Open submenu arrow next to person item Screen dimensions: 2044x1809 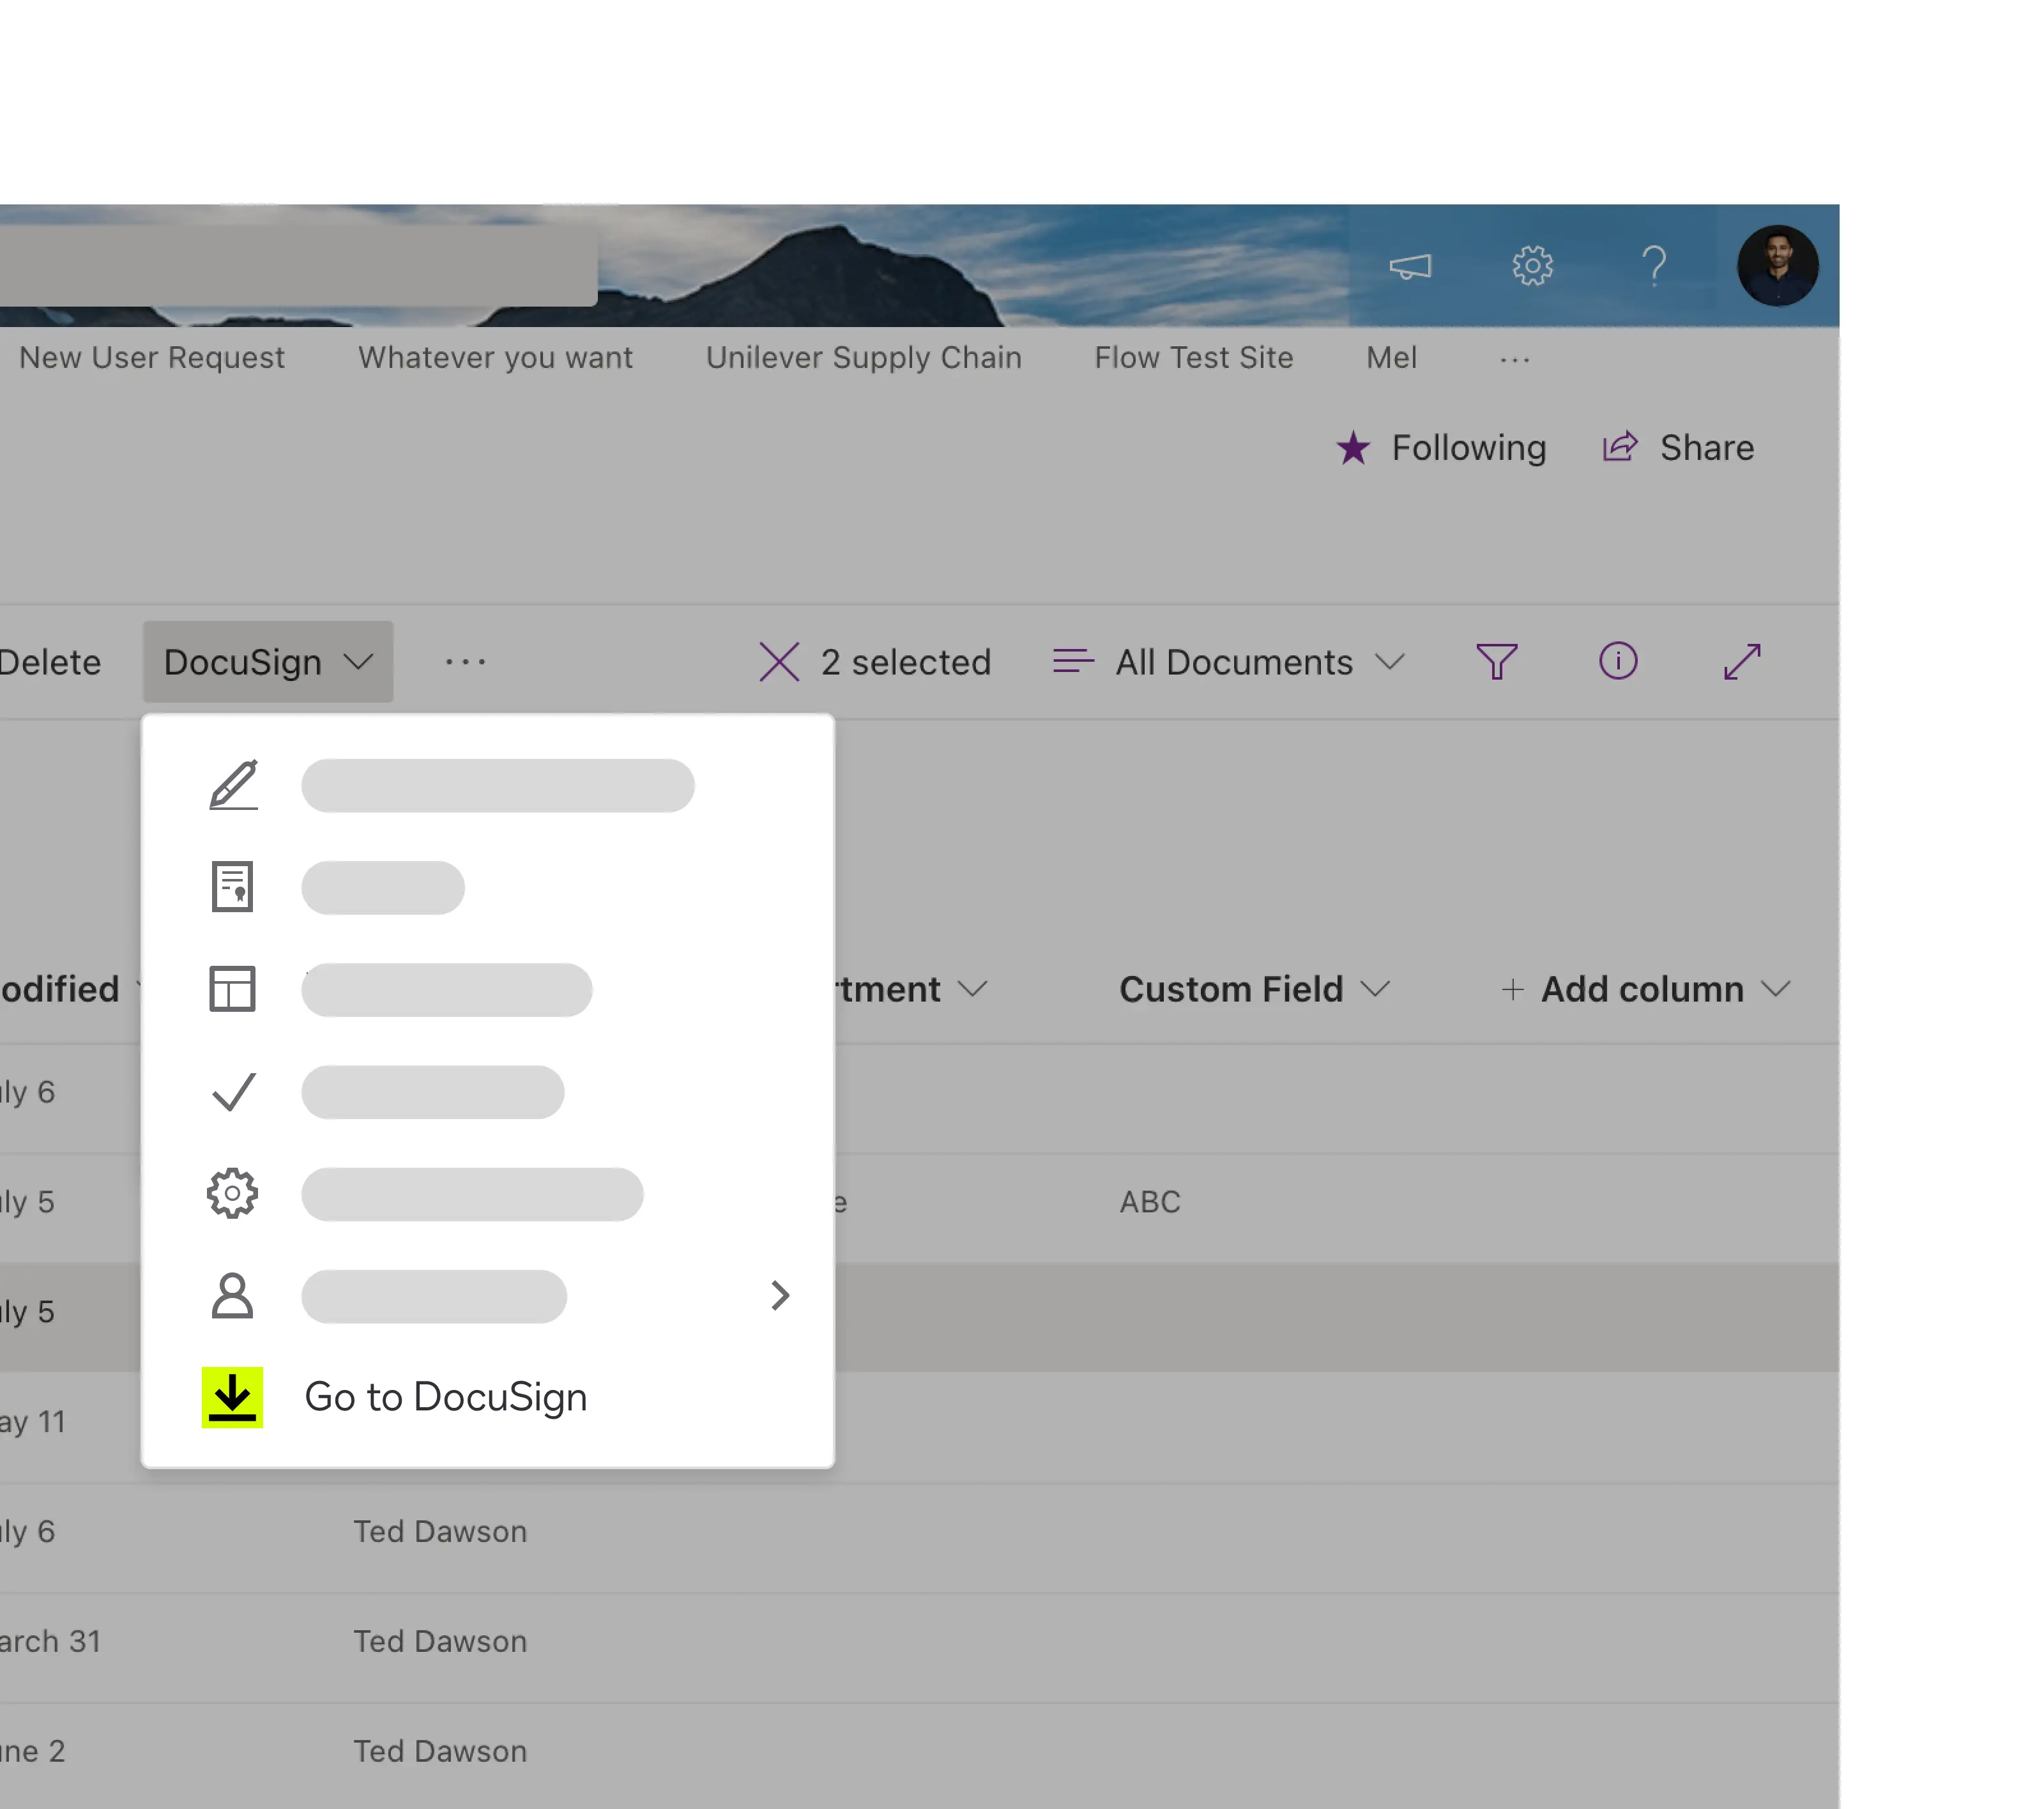point(780,1296)
